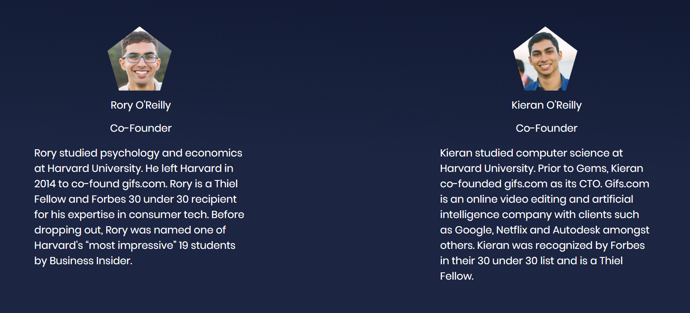Click 'Google, Netflix and Autodesk' in Kieran's bio
The height and width of the screenshot is (313, 690).
pos(527,230)
